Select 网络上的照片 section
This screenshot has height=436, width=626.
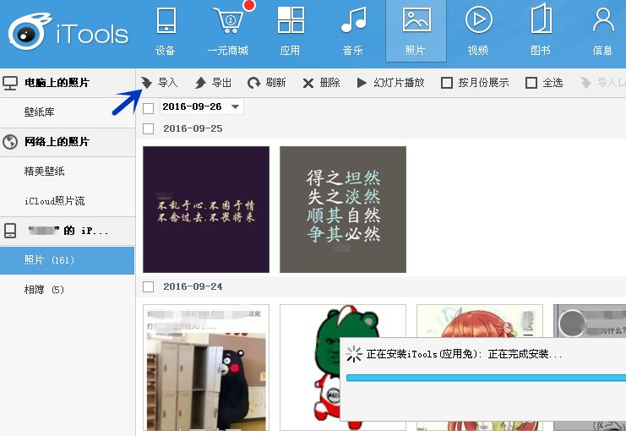pos(68,142)
